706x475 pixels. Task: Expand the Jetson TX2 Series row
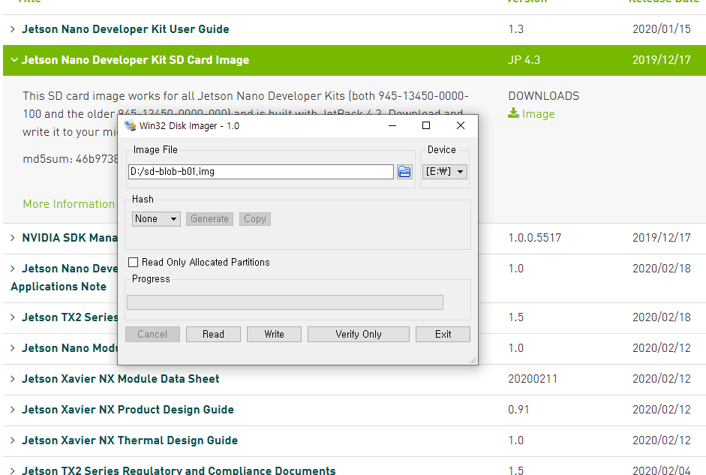pyautogui.click(x=13, y=317)
